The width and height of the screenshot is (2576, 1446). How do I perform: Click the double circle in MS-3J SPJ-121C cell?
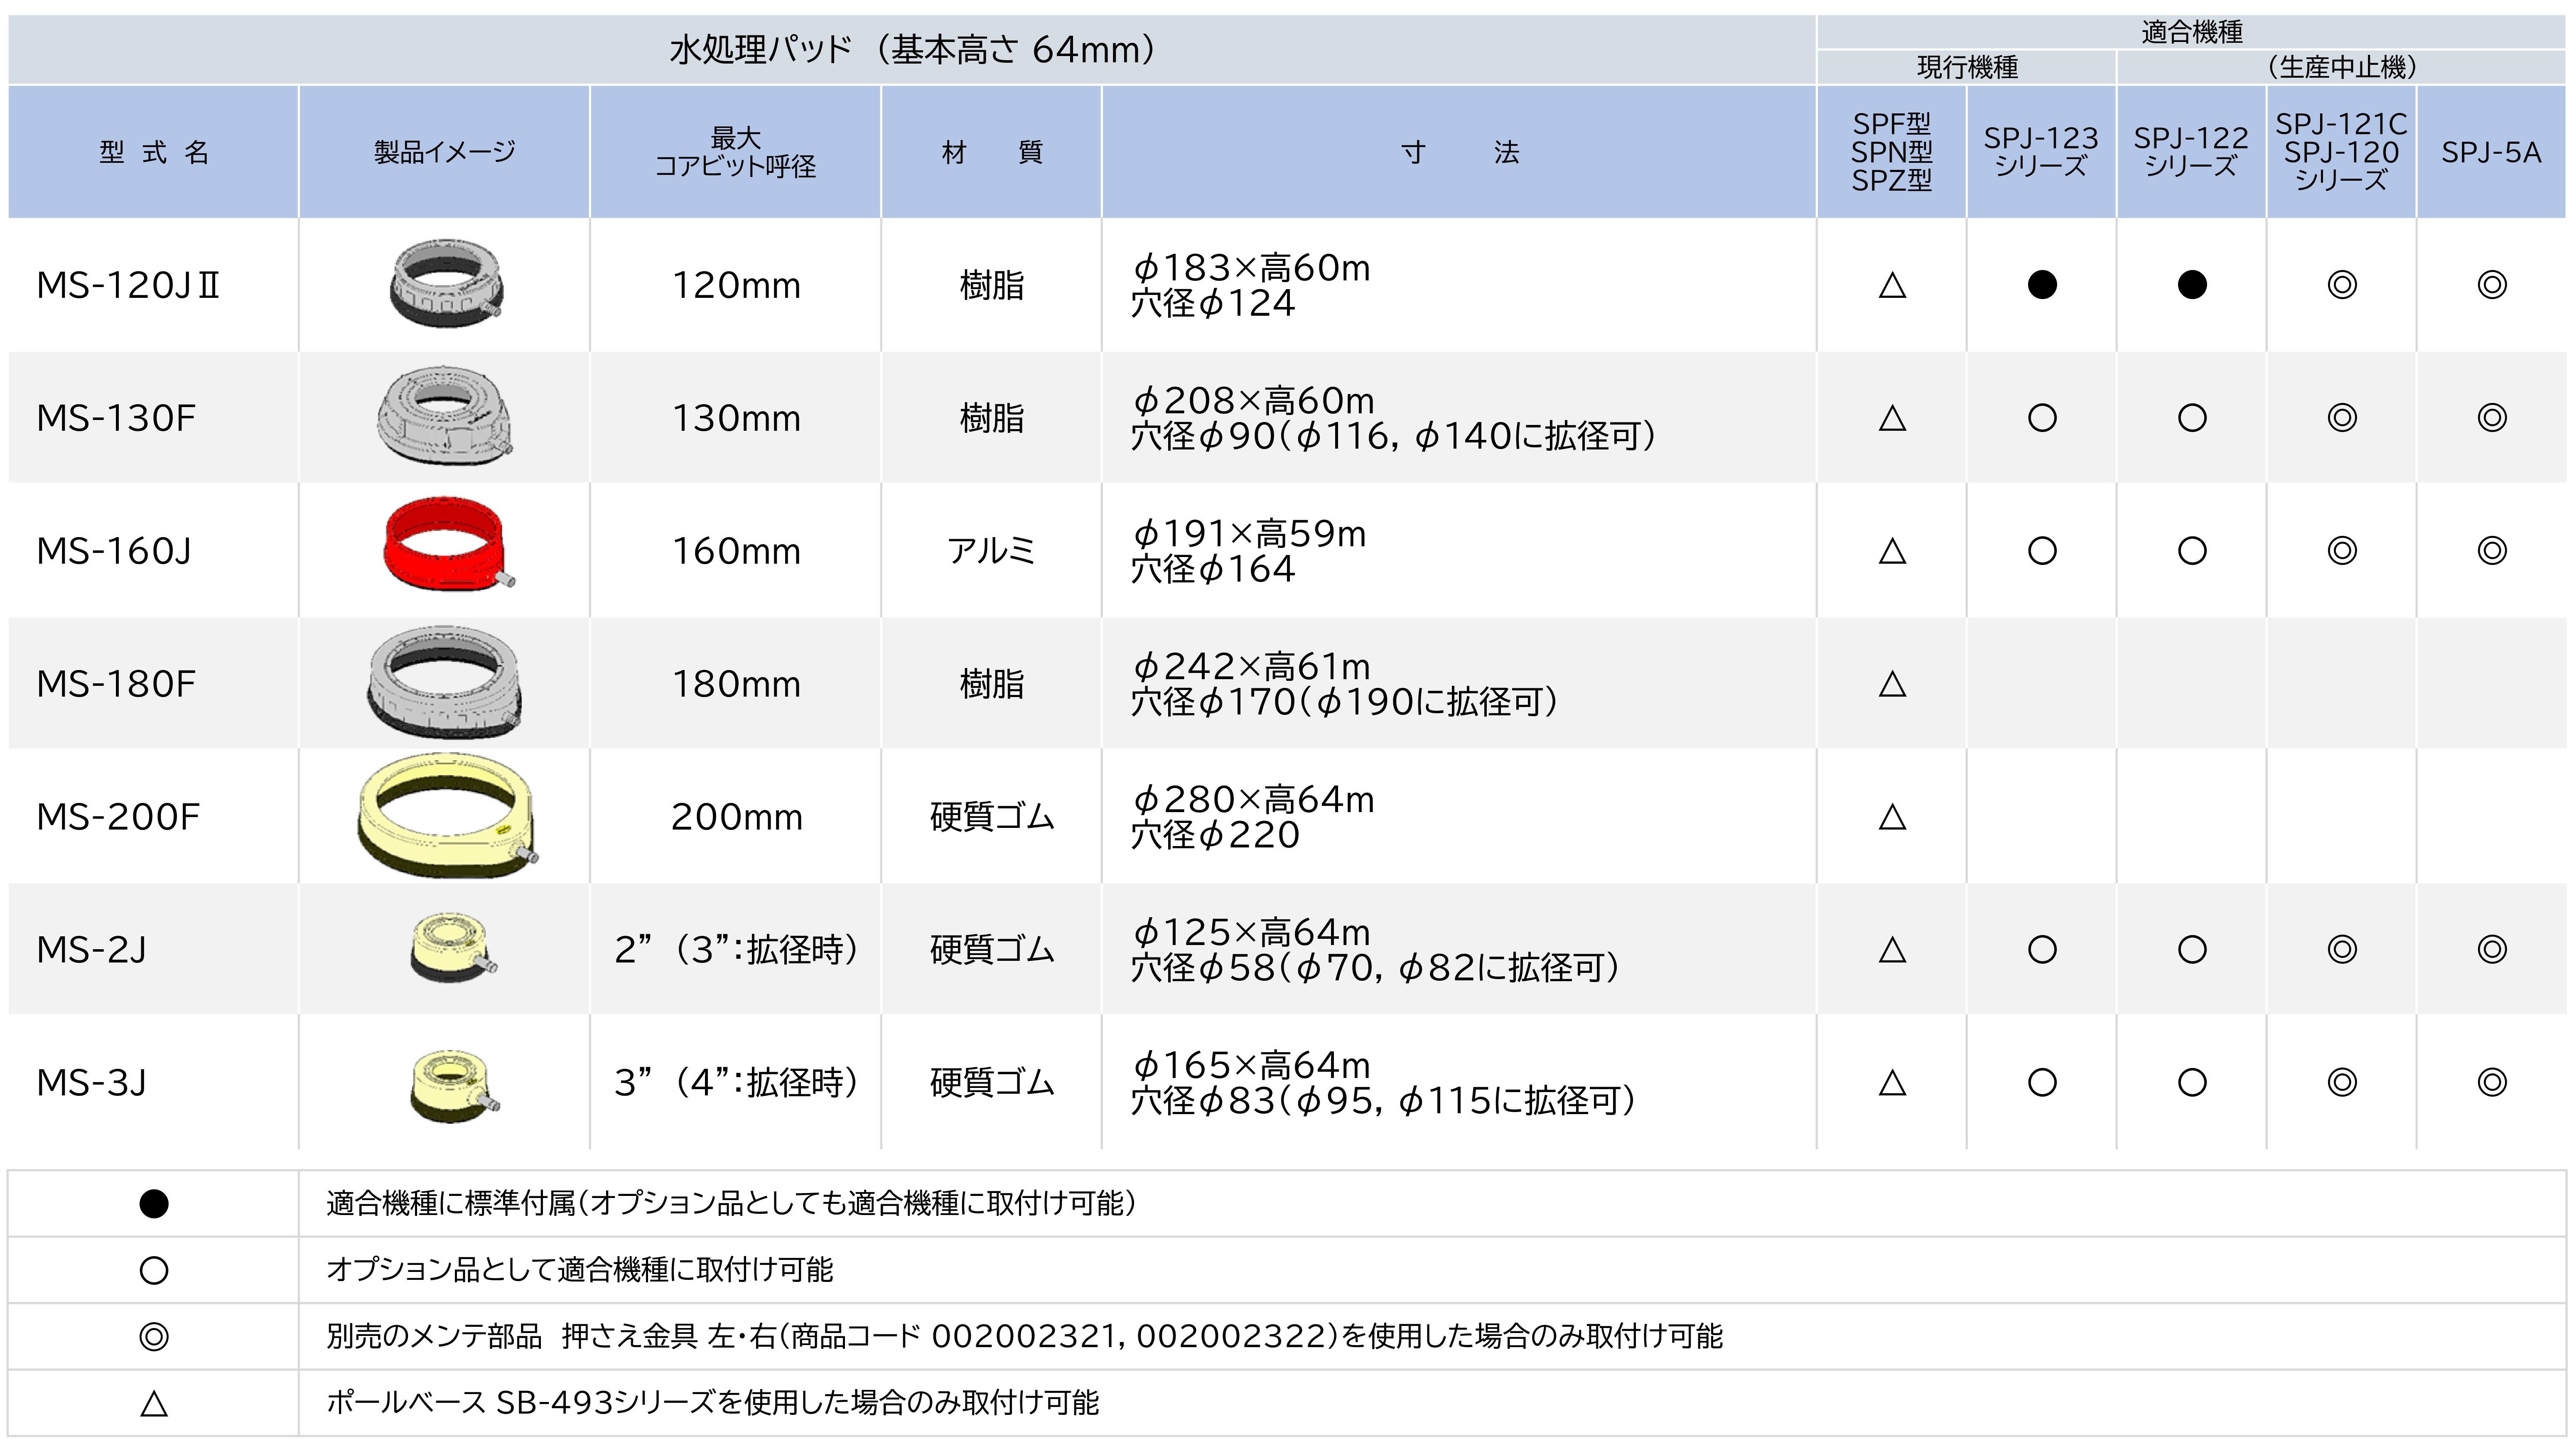click(2342, 1082)
